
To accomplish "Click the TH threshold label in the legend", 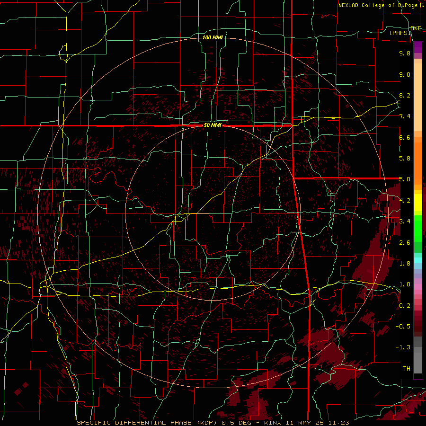I will coord(407,369).
